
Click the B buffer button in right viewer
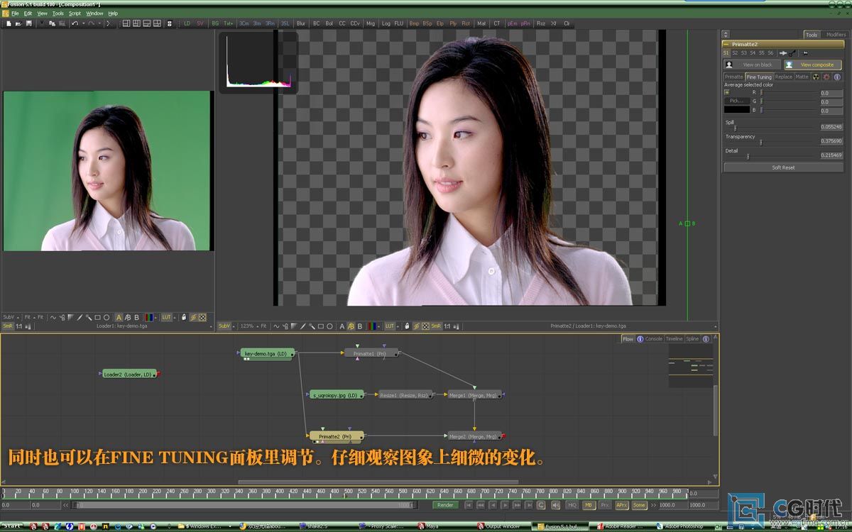tap(360, 326)
